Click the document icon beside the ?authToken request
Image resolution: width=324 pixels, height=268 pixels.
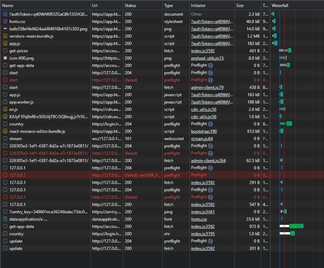[5, 14]
